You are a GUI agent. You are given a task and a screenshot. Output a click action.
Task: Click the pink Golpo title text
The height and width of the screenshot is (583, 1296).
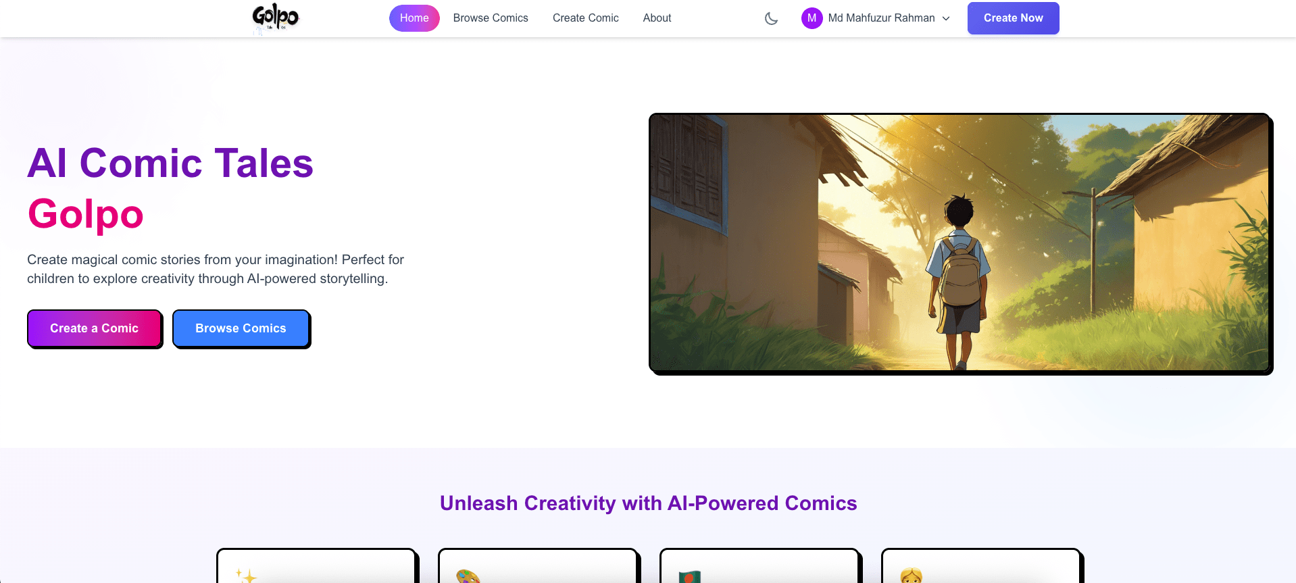86,214
